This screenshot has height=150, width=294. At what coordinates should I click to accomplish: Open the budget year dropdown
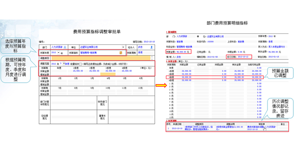58,53
